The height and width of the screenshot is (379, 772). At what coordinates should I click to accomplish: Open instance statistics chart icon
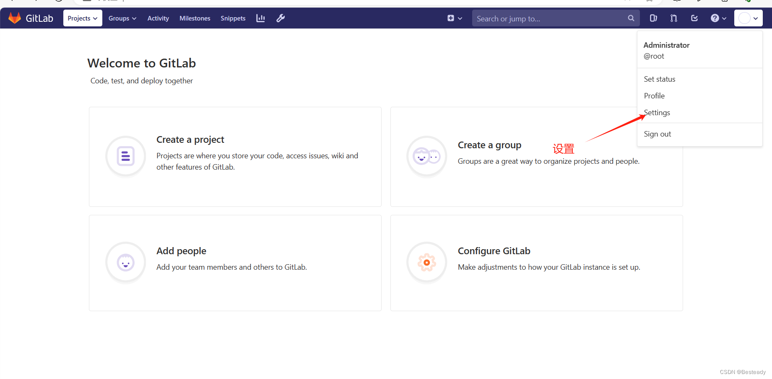260,18
